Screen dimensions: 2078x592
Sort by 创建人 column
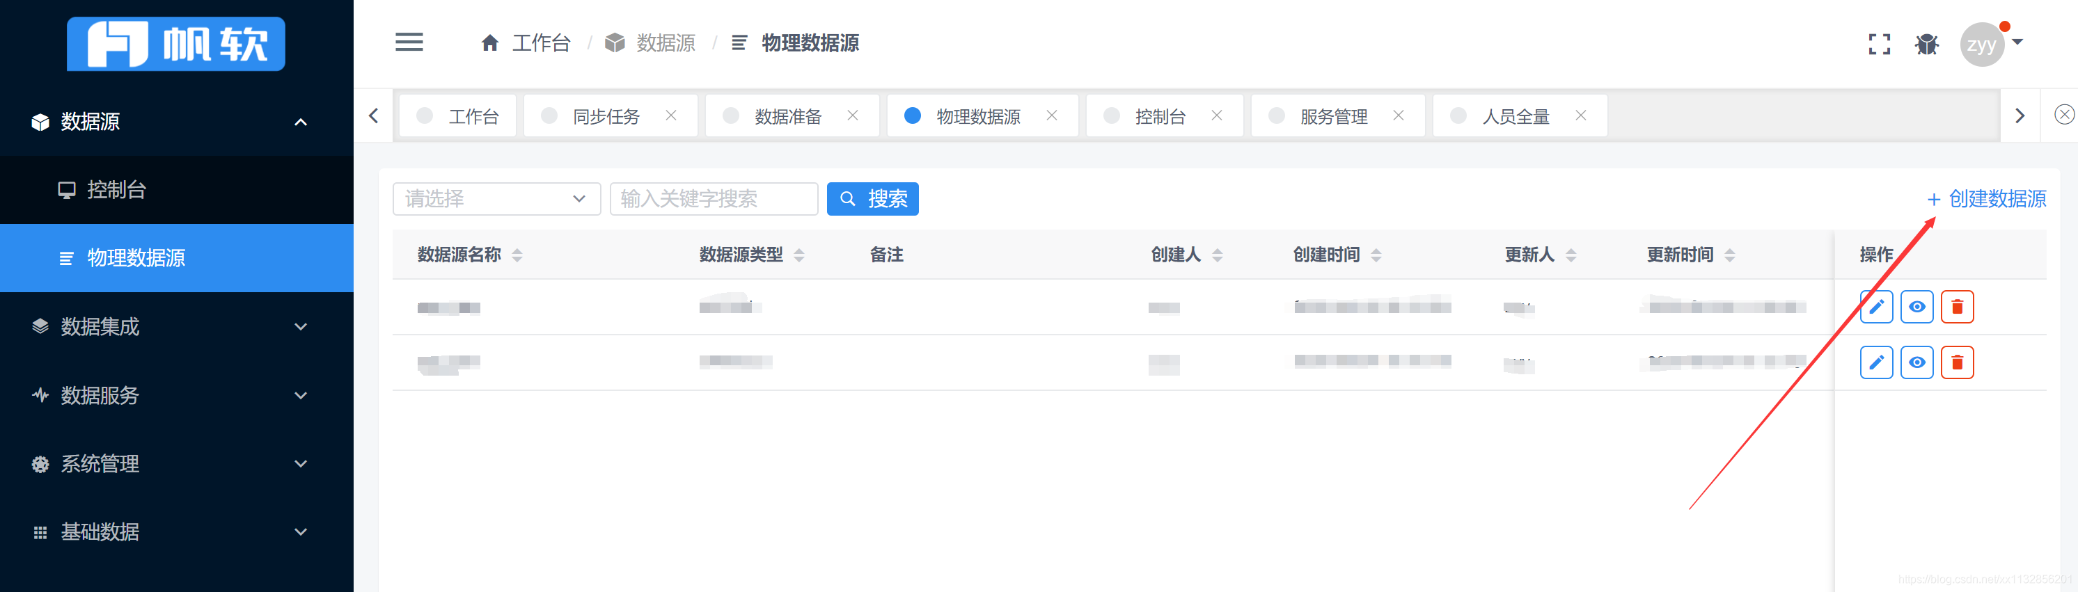1218,255
